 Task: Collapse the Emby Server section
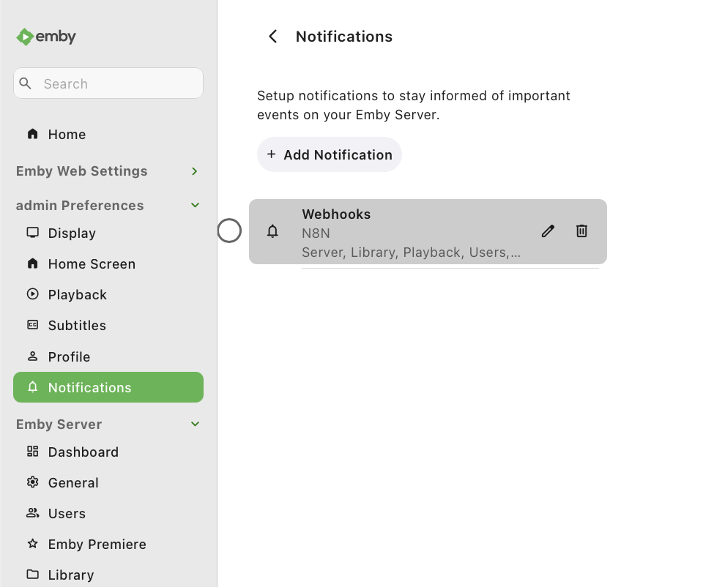[195, 425]
